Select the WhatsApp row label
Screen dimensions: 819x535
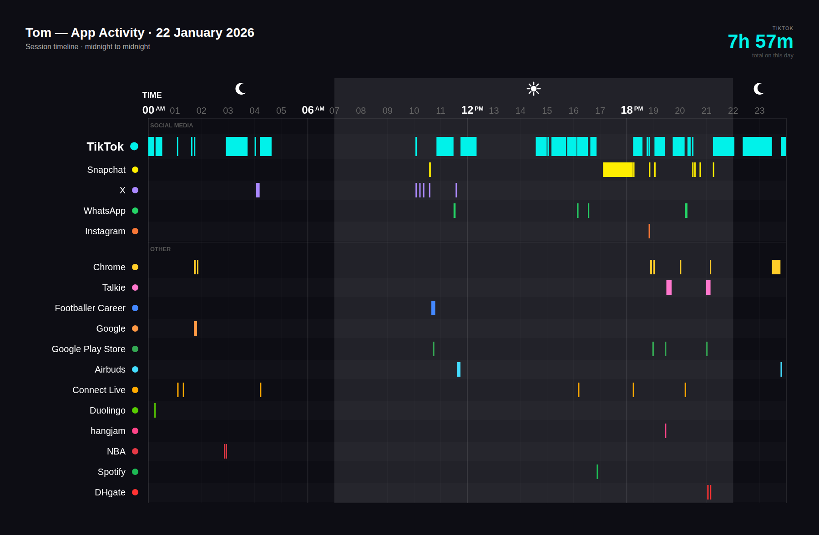click(x=105, y=211)
